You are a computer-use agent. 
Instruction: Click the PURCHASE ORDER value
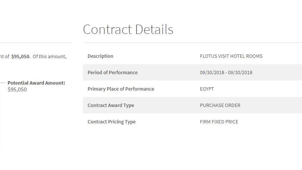(220, 106)
